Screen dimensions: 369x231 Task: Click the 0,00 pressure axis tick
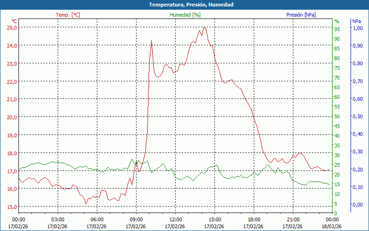pyautogui.click(x=357, y=205)
